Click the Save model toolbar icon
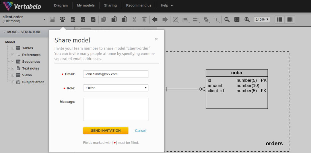 pos(53,19)
